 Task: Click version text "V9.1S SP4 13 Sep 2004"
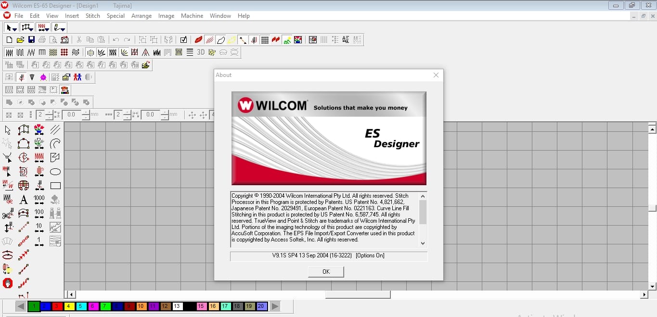(312, 255)
